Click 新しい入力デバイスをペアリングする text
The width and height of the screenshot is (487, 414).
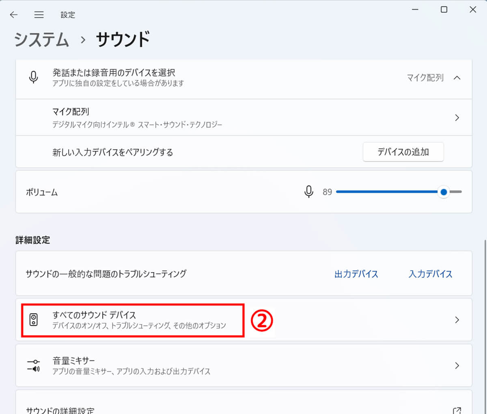click(112, 152)
